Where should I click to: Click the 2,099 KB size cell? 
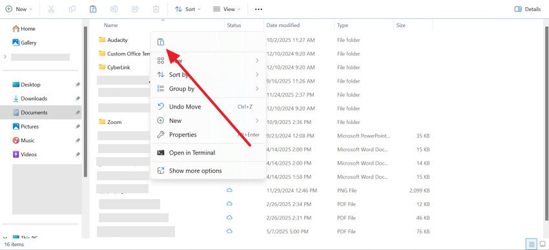pyautogui.click(x=419, y=191)
